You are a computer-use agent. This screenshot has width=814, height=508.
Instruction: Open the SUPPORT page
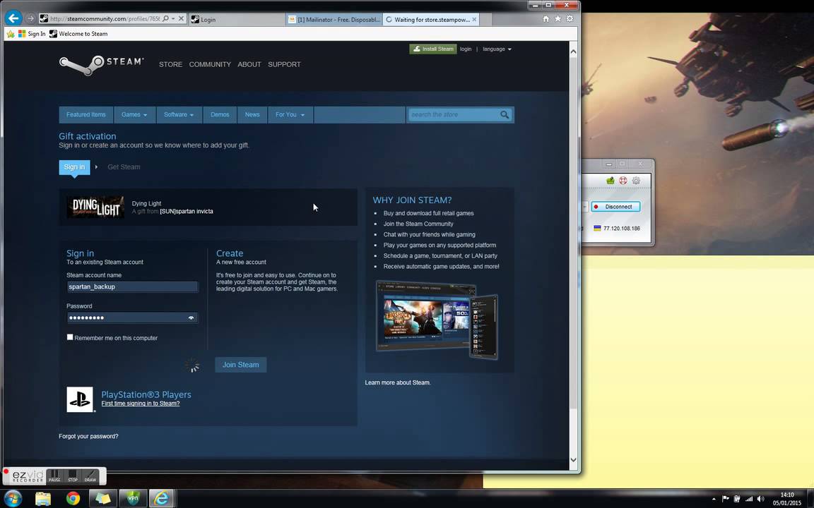[284, 64]
